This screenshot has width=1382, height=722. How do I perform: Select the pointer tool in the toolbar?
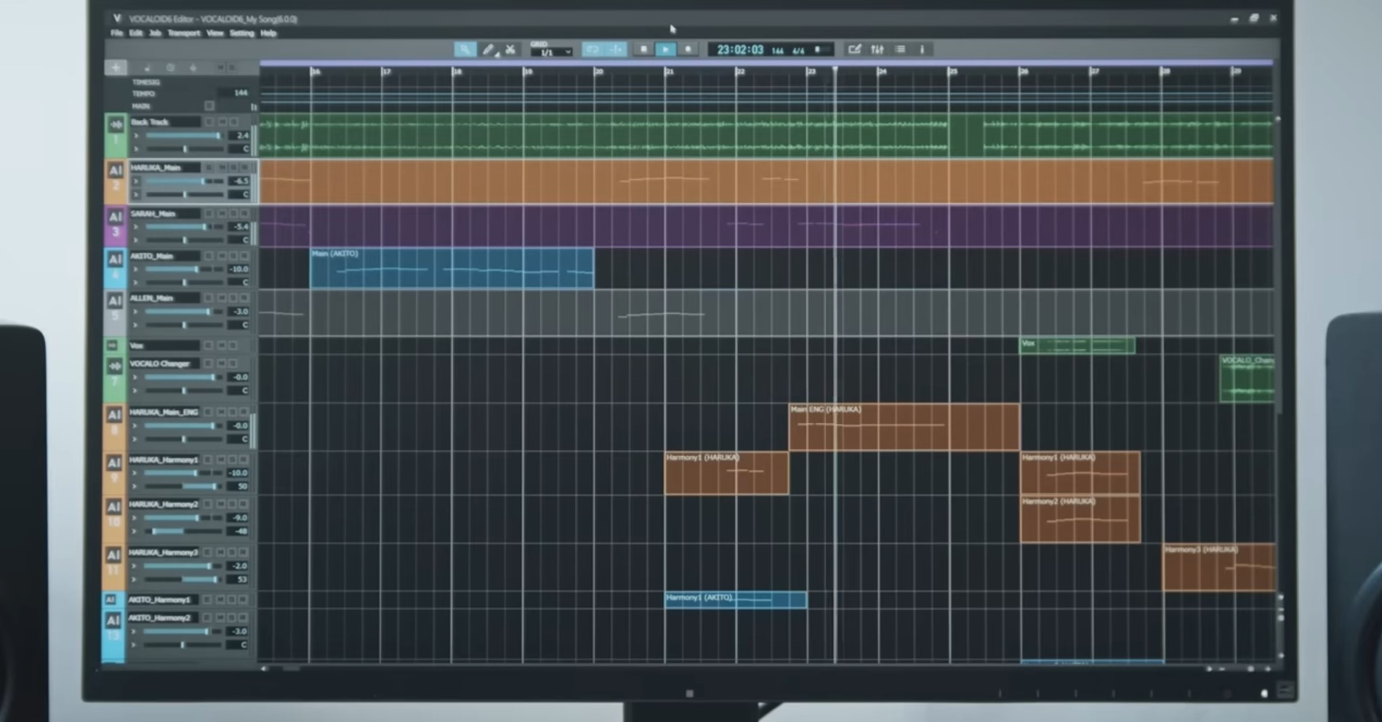[x=465, y=49]
